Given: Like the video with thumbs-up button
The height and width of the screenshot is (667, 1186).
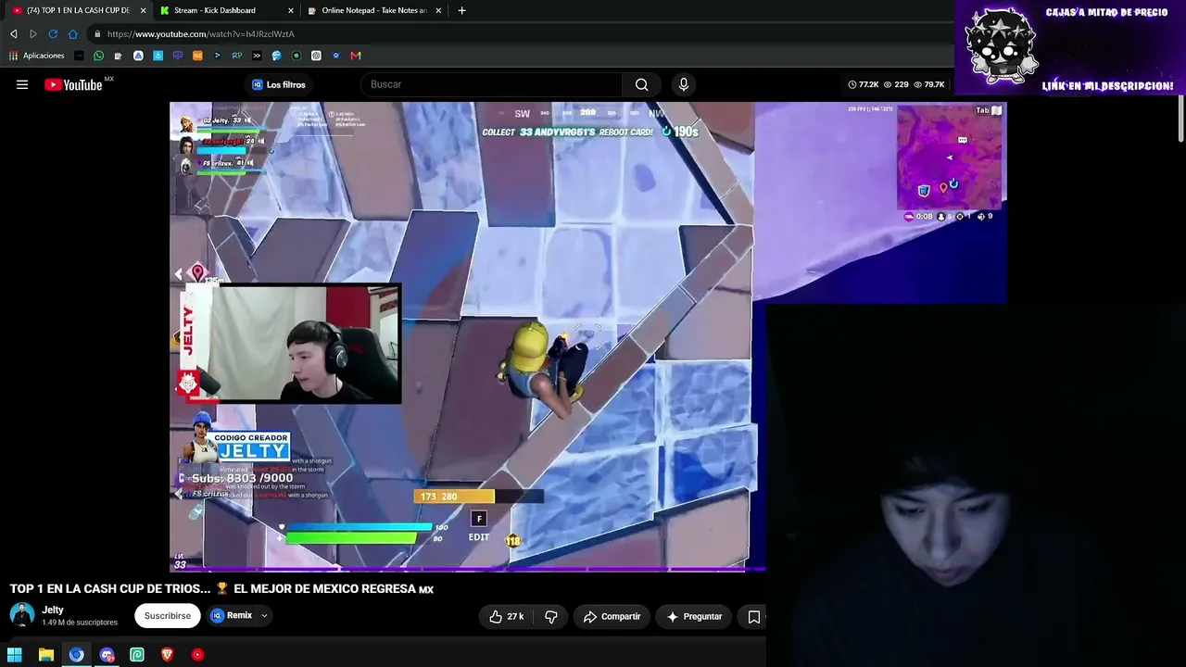Looking at the screenshot, I should coord(507,616).
